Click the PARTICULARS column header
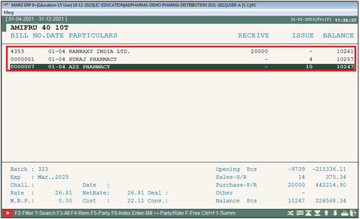 93,36
